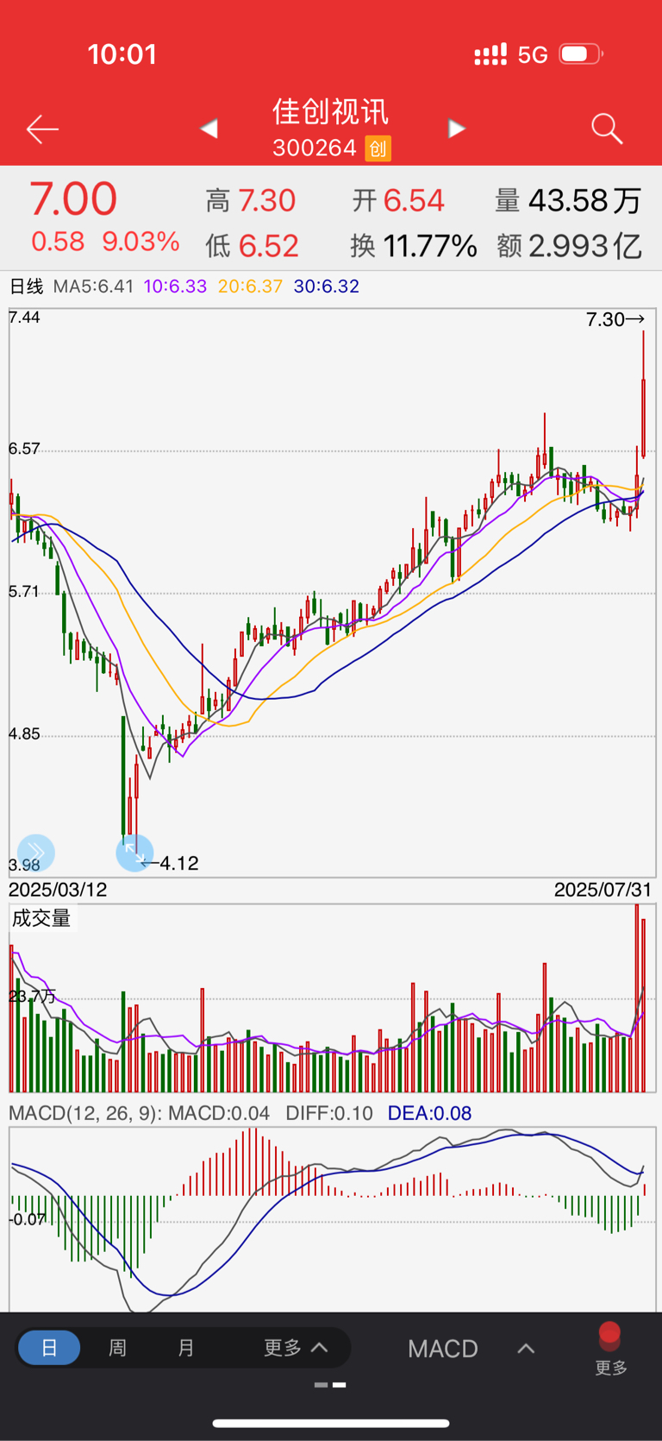
Task: Tap the volume 43.58万
Action: pyautogui.click(x=585, y=201)
